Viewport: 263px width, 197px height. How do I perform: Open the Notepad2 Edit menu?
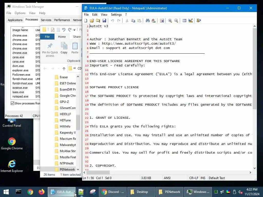pos(95,15)
